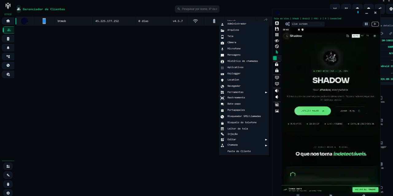The width and height of the screenshot is (393, 196).
Task: Choose Tela in the context menu
Action: 244,36
